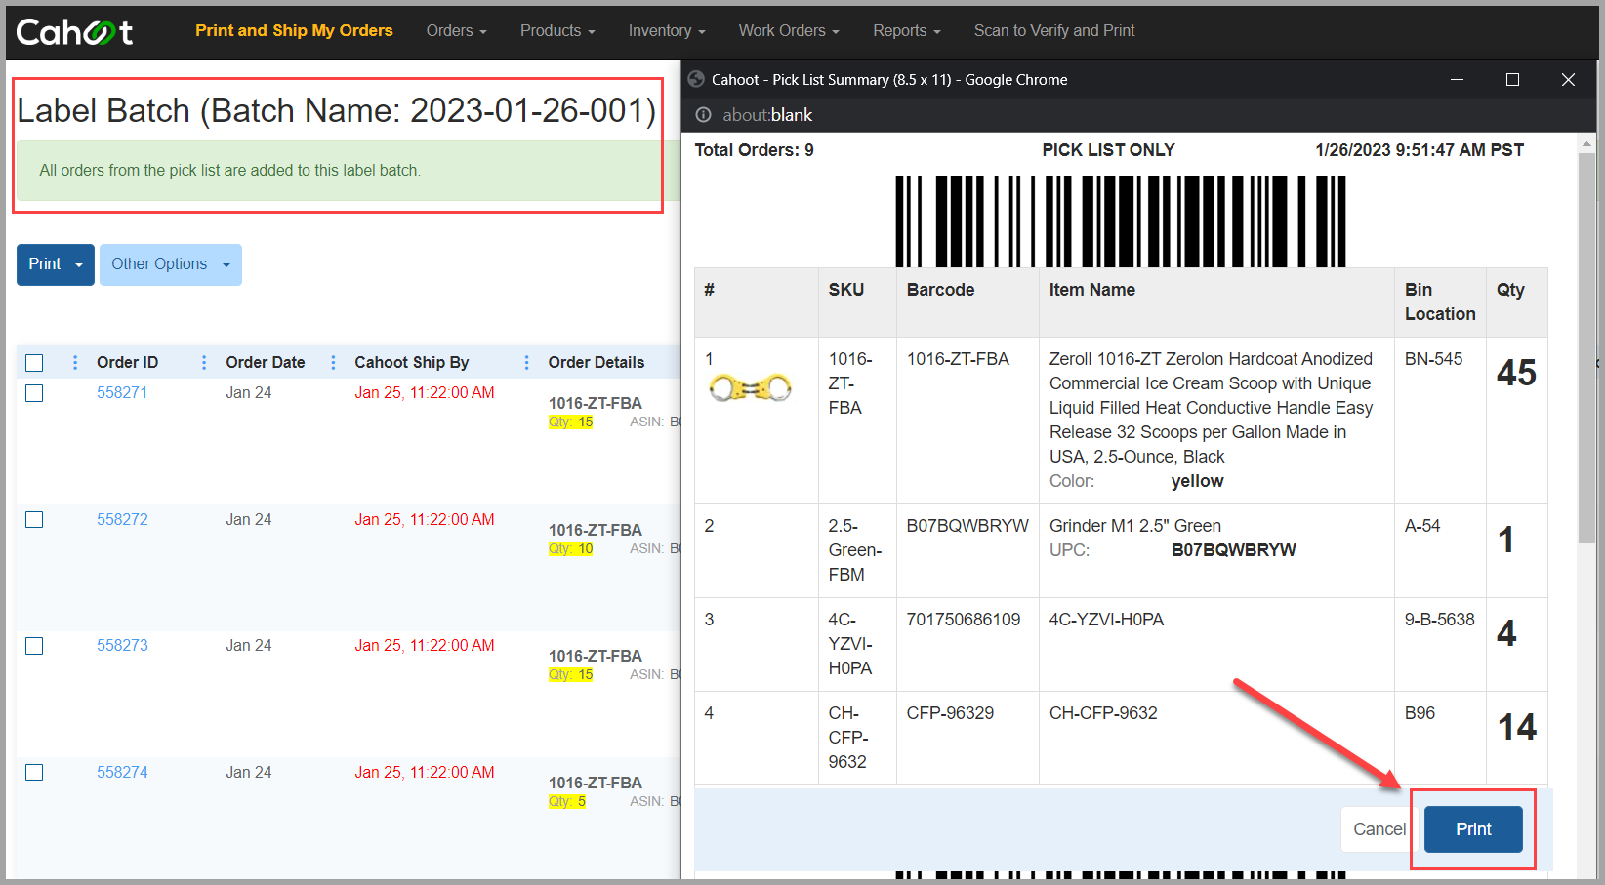Click item name CH-CFP-9632
Image resolution: width=1605 pixels, height=885 pixels.
(x=1103, y=713)
